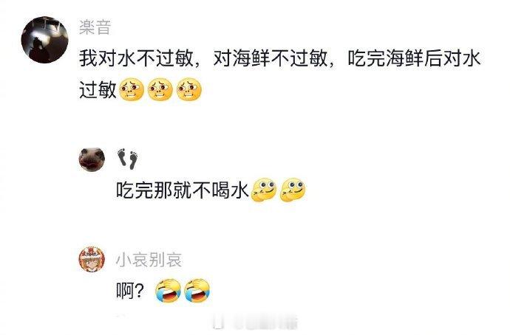The image size is (510, 335).
Task: Select the phrase 吃完海鲜后对水
Action: (414, 59)
